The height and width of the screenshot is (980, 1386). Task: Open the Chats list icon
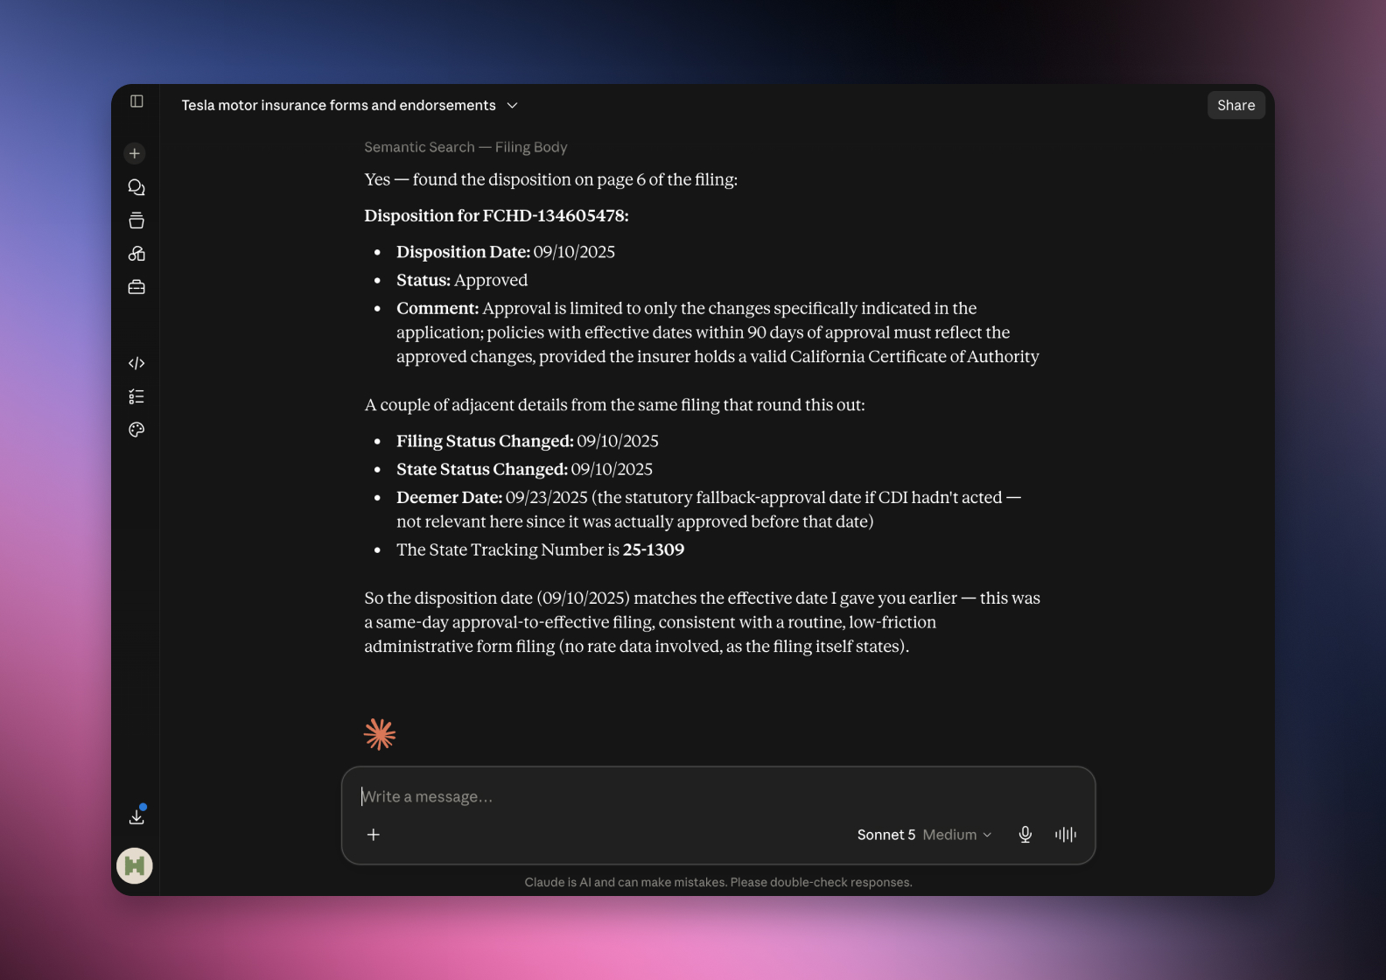tap(136, 187)
